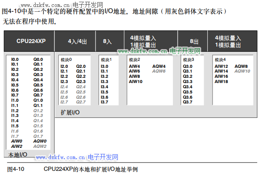
Task: Click the 扩展I/O label
Action: 70,112
